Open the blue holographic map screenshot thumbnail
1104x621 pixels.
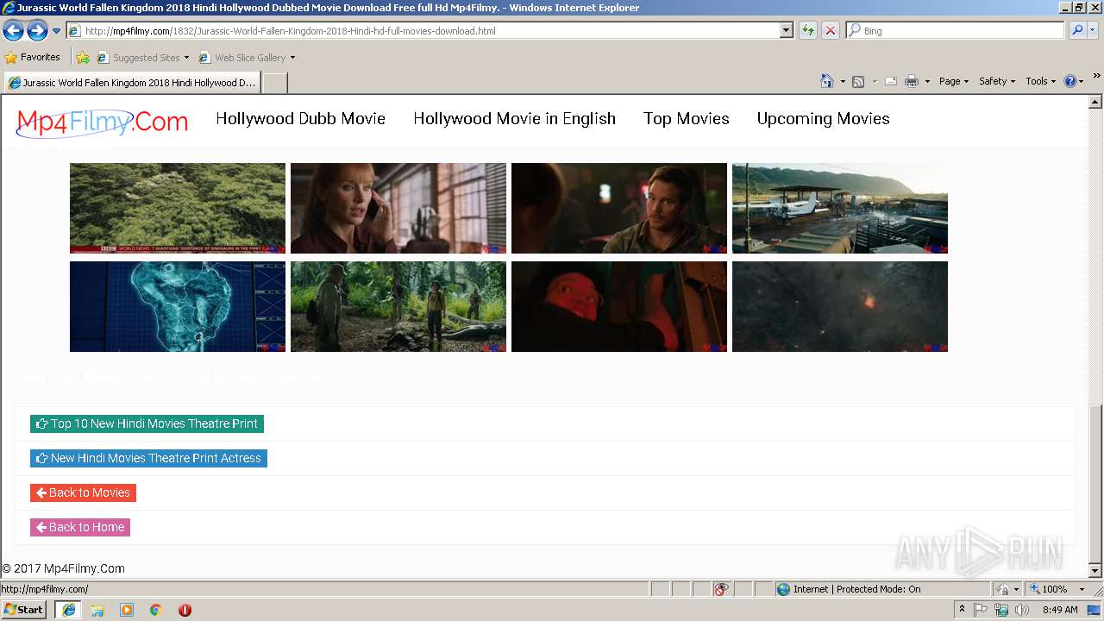[x=178, y=306]
